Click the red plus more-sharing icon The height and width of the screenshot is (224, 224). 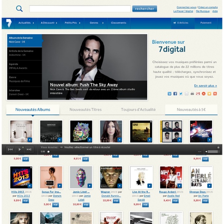[x=215, y=94]
